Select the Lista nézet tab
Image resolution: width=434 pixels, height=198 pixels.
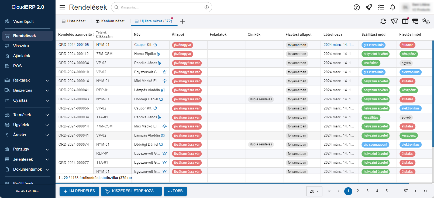pos(74,21)
